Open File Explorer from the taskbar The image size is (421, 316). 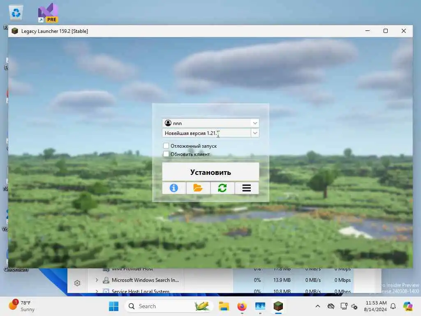(x=224, y=306)
